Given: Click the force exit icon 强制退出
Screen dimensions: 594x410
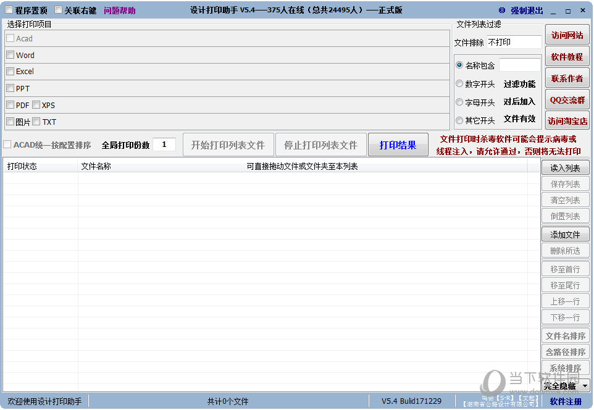Looking at the screenshot, I should pyautogui.click(x=502, y=10).
